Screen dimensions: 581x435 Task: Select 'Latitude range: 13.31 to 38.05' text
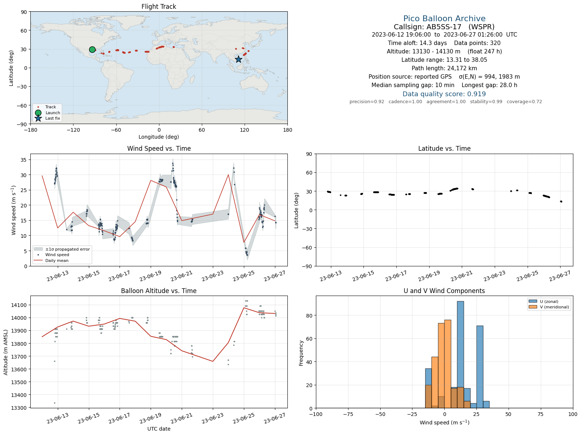coord(444,60)
